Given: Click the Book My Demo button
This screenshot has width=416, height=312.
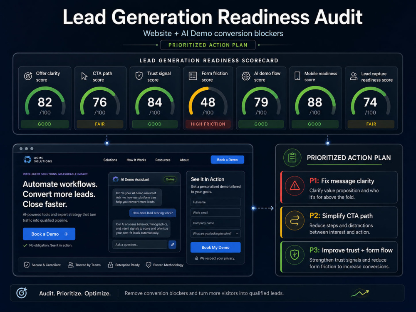Looking at the screenshot, I should 215,247.
